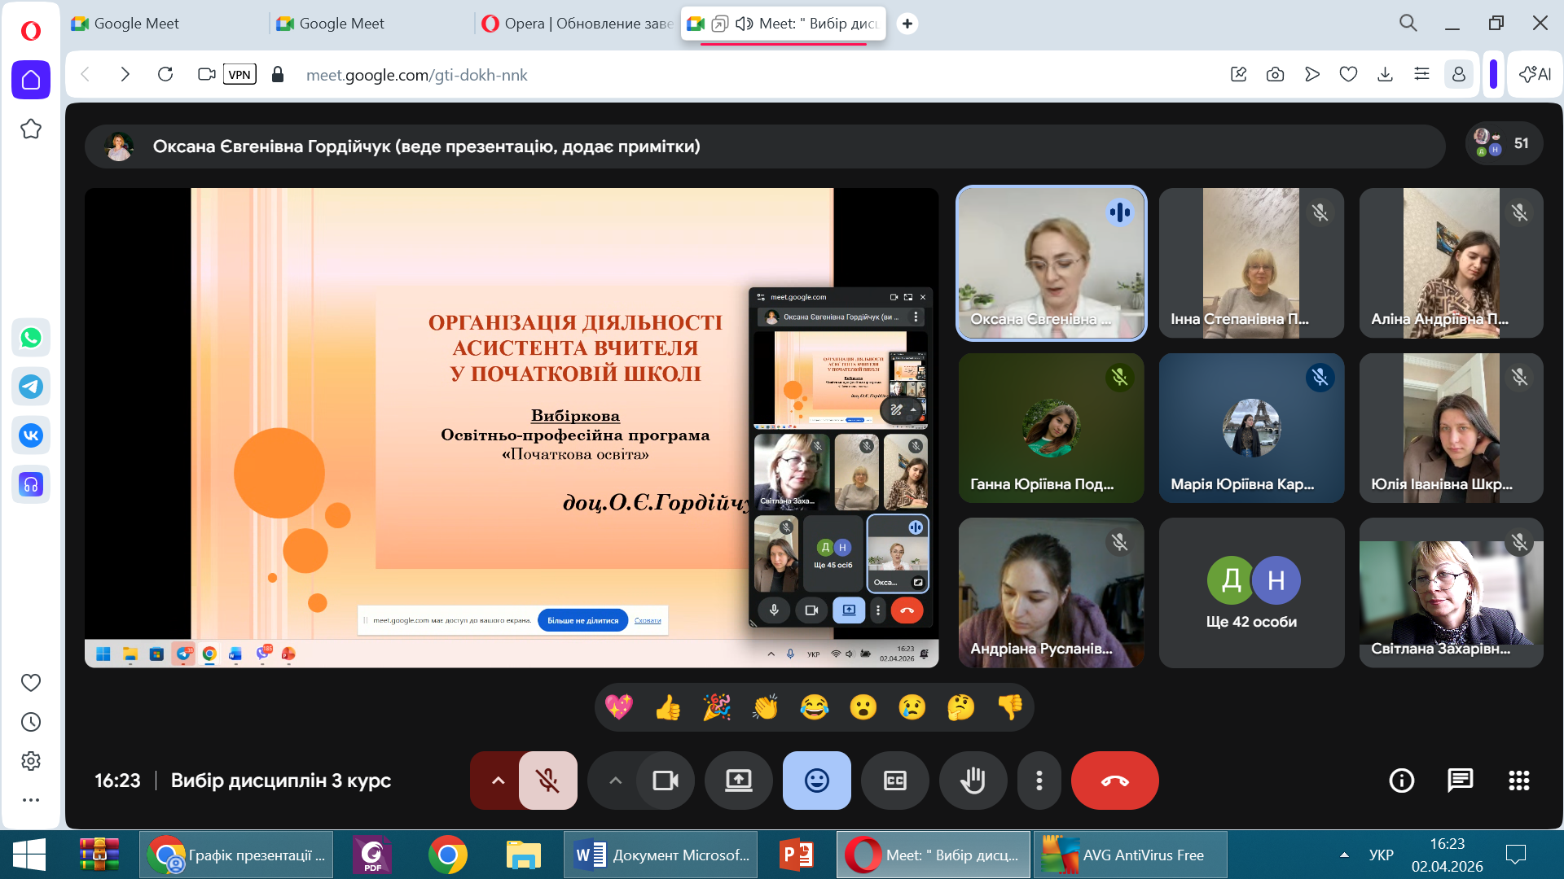1564x879 pixels.
Task: Open VK messenger in the Opera sidebar
Action: tap(31, 435)
